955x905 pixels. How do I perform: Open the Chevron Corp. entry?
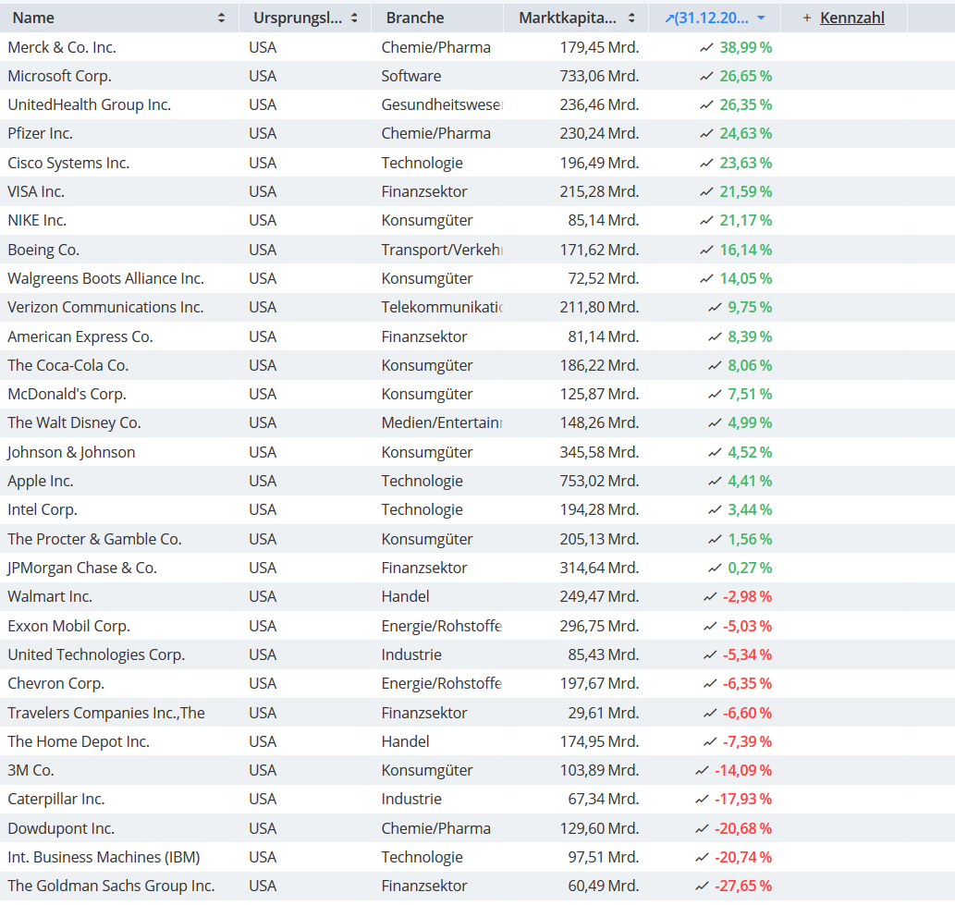(56, 683)
